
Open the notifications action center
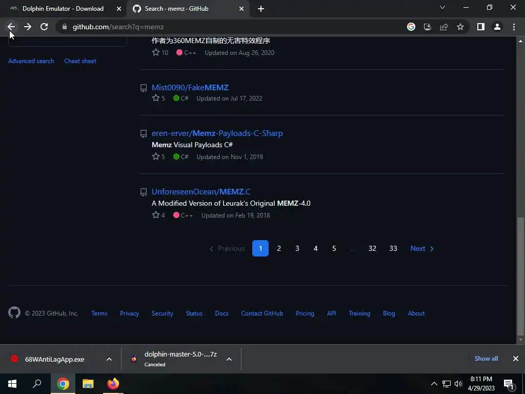click(508, 384)
